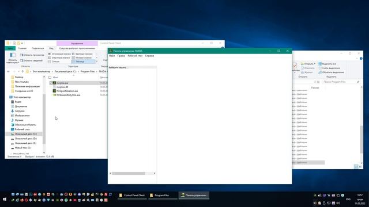Open the Справка menu in NVIDIA panel
The width and height of the screenshot is (369, 207).
tap(149, 56)
